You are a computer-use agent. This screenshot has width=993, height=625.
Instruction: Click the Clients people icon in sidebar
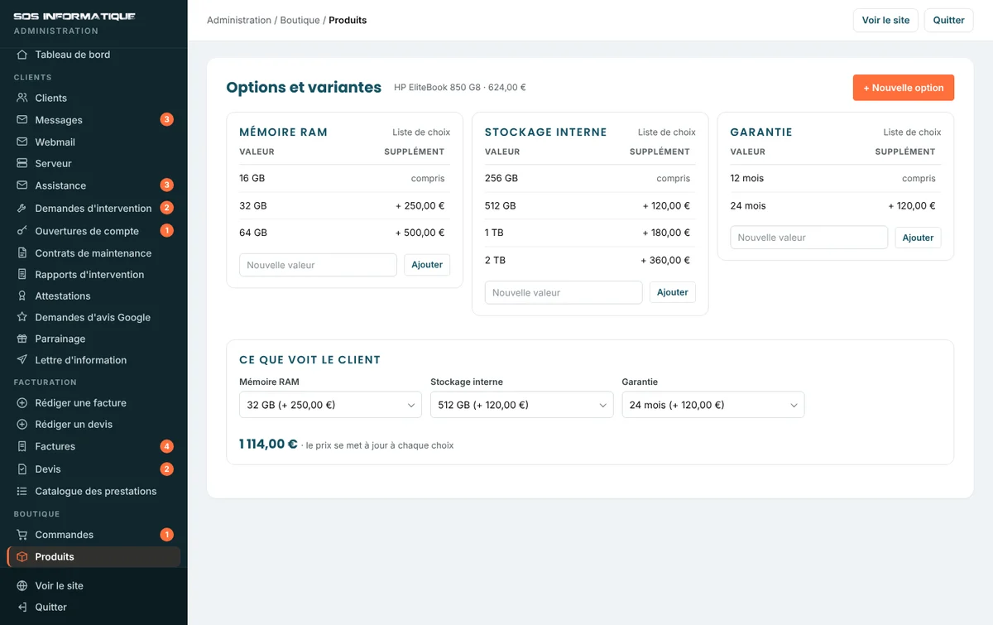(22, 98)
